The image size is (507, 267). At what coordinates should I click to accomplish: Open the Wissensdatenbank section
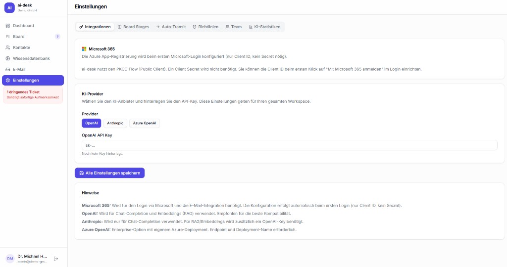[31, 58]
